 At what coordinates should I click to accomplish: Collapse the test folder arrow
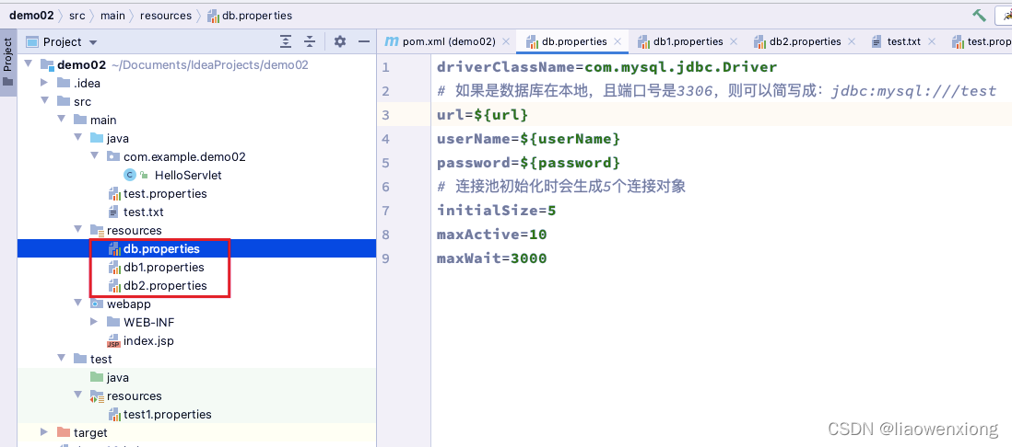61,359
